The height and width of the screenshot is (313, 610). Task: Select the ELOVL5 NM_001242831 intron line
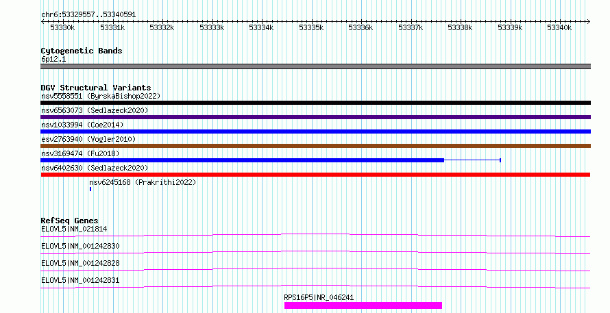coord(315,286)
